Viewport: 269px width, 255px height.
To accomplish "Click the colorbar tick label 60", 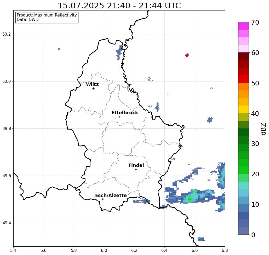I will [255, 53].
